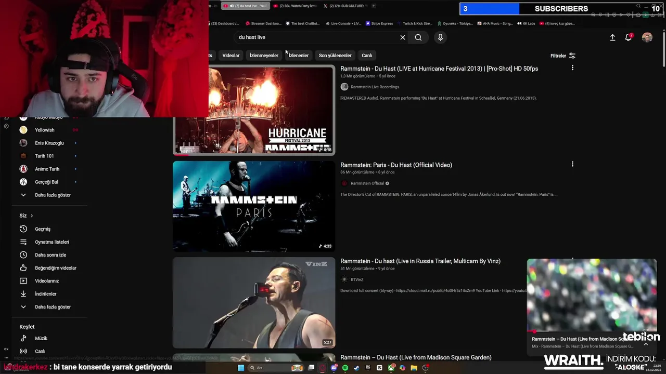Open the RTVinZ channel avatar

(344, 279)
